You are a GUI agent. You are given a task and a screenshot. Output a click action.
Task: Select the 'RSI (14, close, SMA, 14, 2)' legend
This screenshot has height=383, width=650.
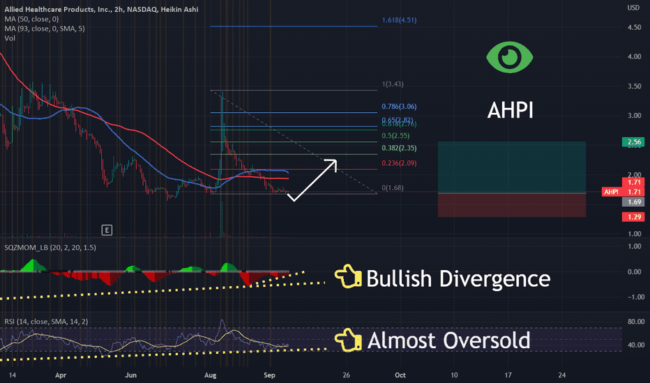(46, 322)
